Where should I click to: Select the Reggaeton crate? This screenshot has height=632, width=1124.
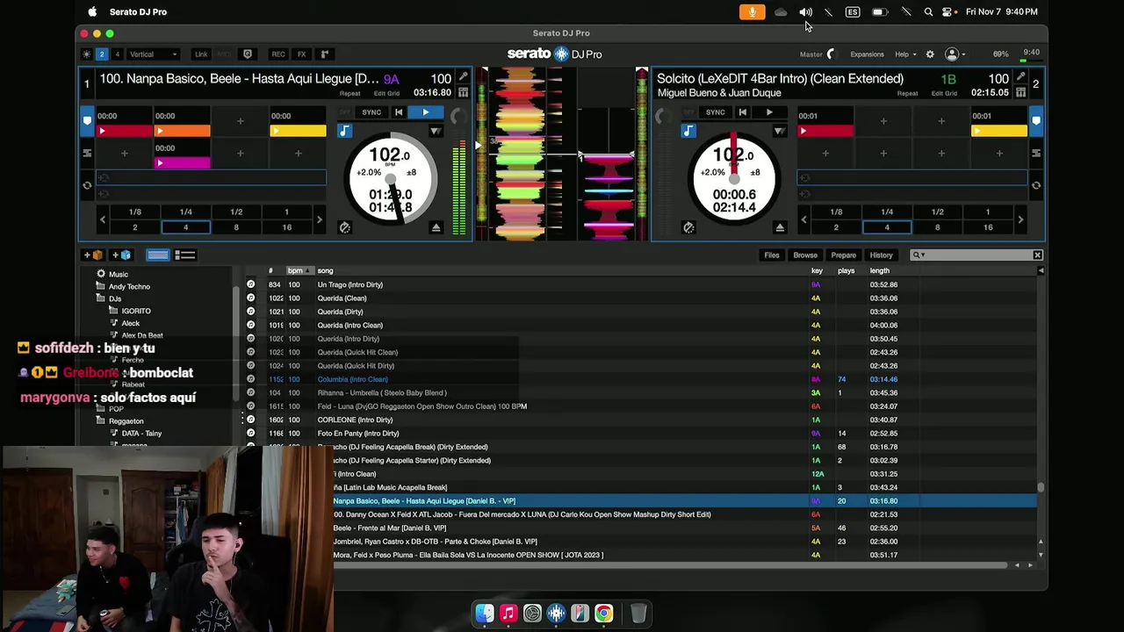126,421
